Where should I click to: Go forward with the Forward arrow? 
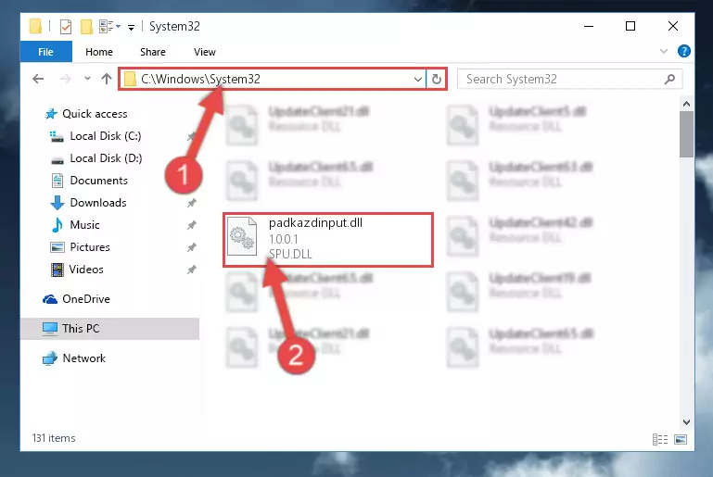(66, 79)
